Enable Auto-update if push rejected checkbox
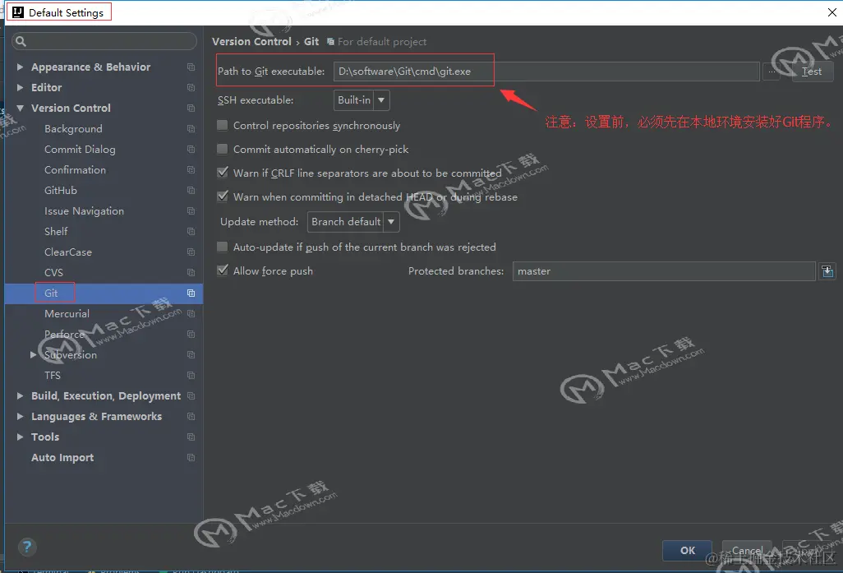This screenshot has width=843, height=573. point(222,247)
